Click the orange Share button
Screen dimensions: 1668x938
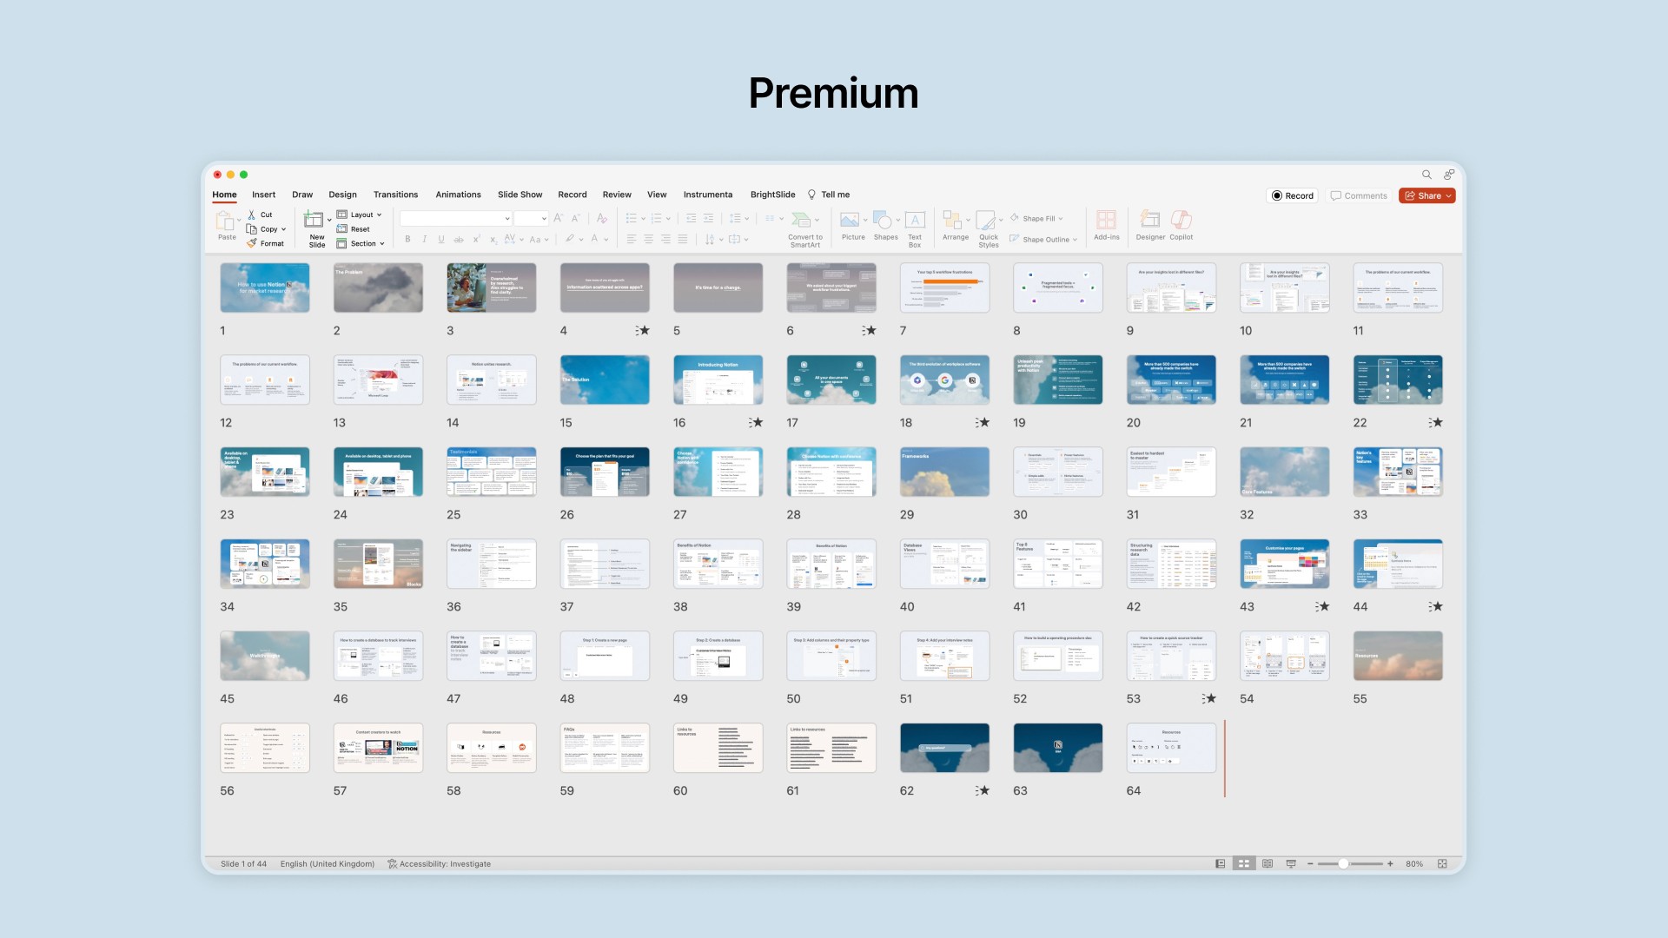coord(1426,195)
